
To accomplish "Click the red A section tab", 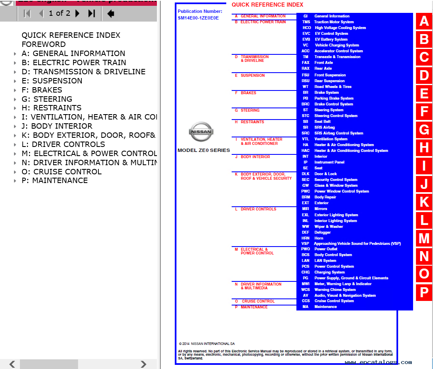I will [424, 21].
